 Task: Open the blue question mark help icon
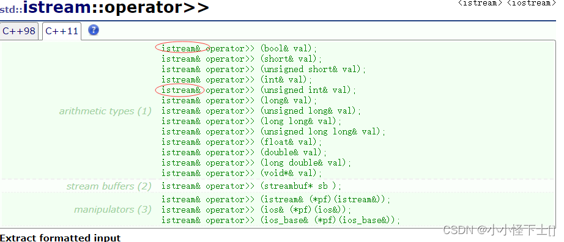pos(93,30)
